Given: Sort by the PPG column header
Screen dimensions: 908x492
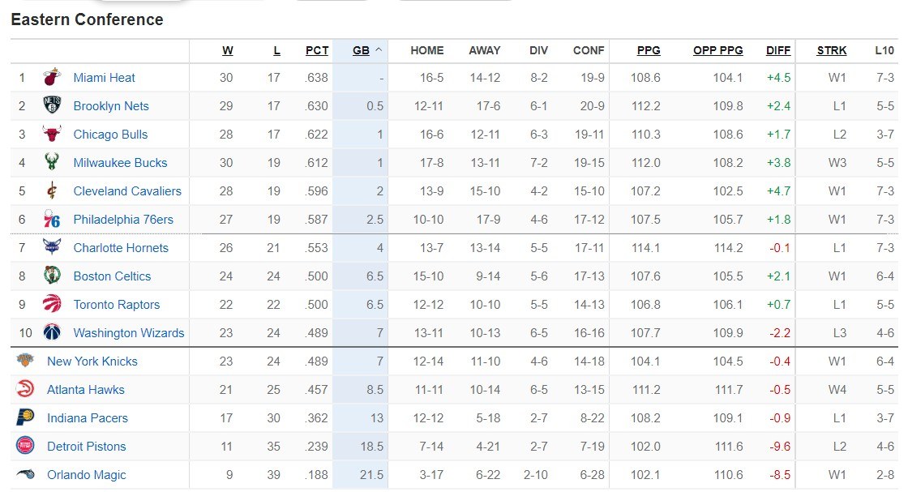Looking at the screenshot, I should pos(649,50).
